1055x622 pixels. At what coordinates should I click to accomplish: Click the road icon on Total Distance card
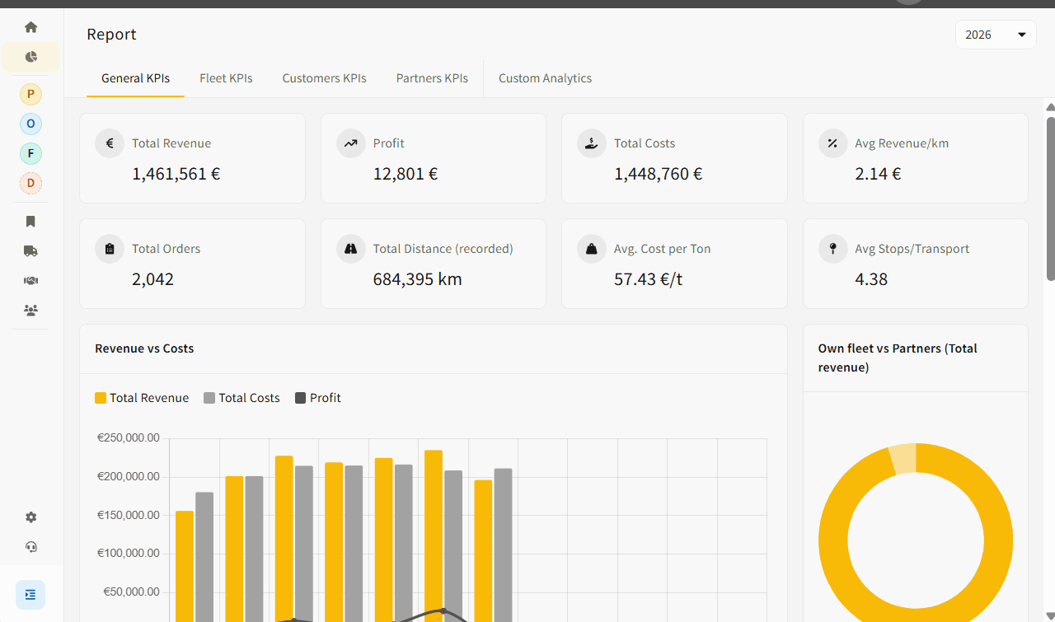[351, 249]
